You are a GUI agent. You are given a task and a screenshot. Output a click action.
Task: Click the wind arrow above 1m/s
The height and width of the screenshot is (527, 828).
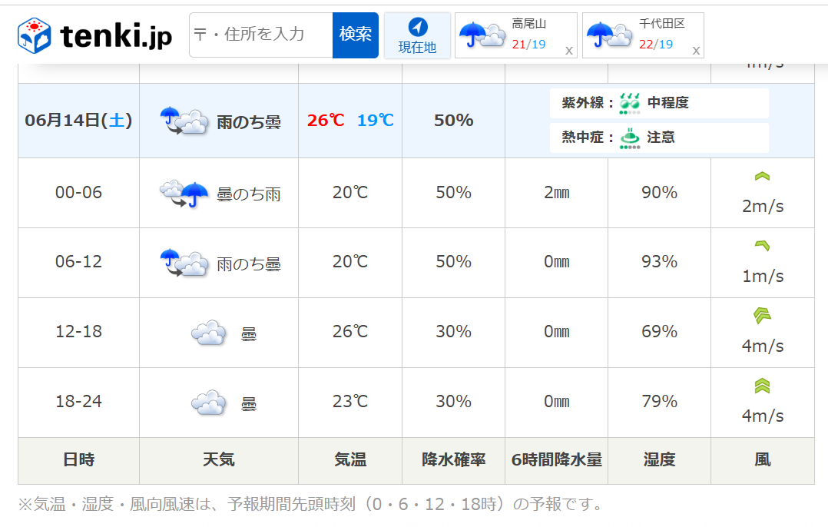762,246
